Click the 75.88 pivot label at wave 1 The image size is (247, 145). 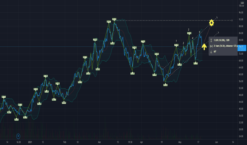click(176, 45)
